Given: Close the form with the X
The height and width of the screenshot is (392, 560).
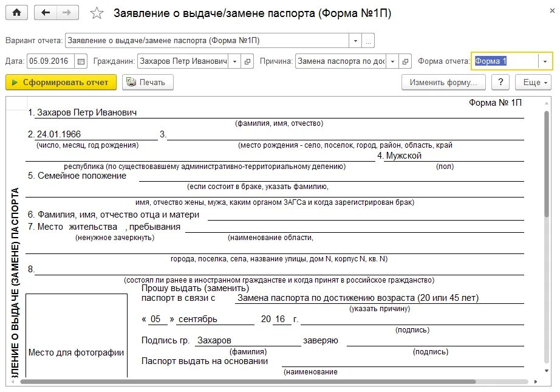Looking at the screenshot, I should point(552,11).
